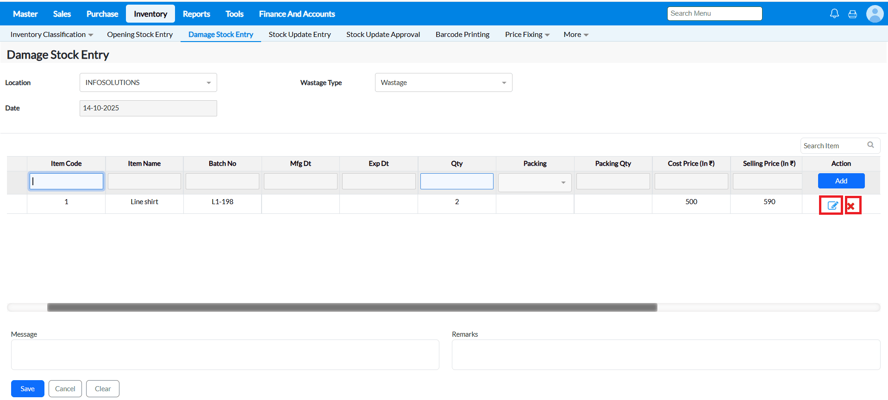Open the More menu

click(x=575, y=35)
